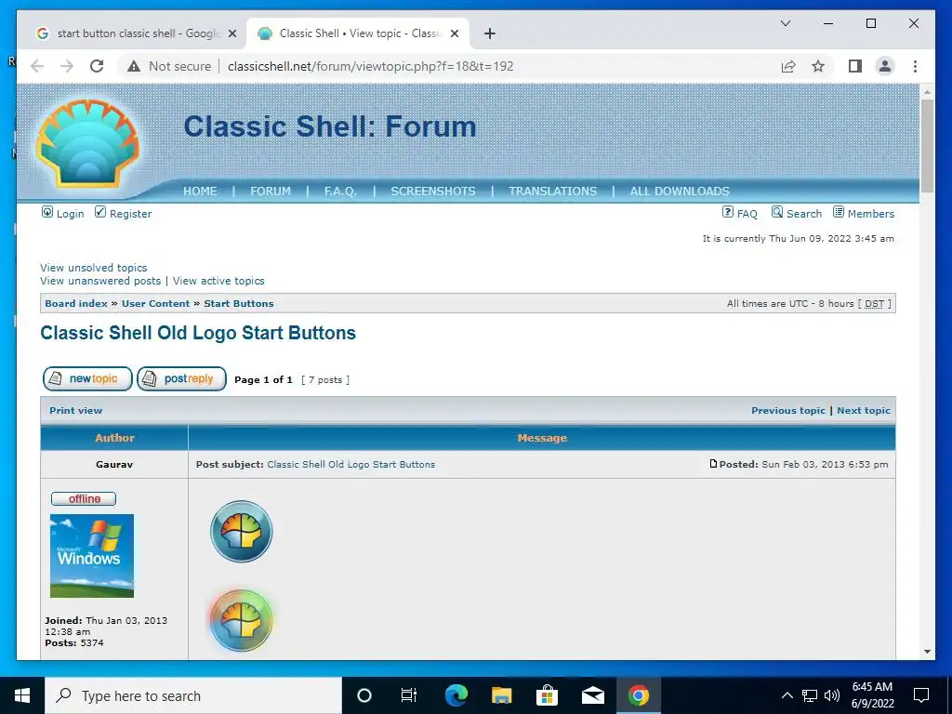This screenshot has height=714, width=952.
Task: Close the Classic Shell forum tab
Action: (x=454, y=33)
